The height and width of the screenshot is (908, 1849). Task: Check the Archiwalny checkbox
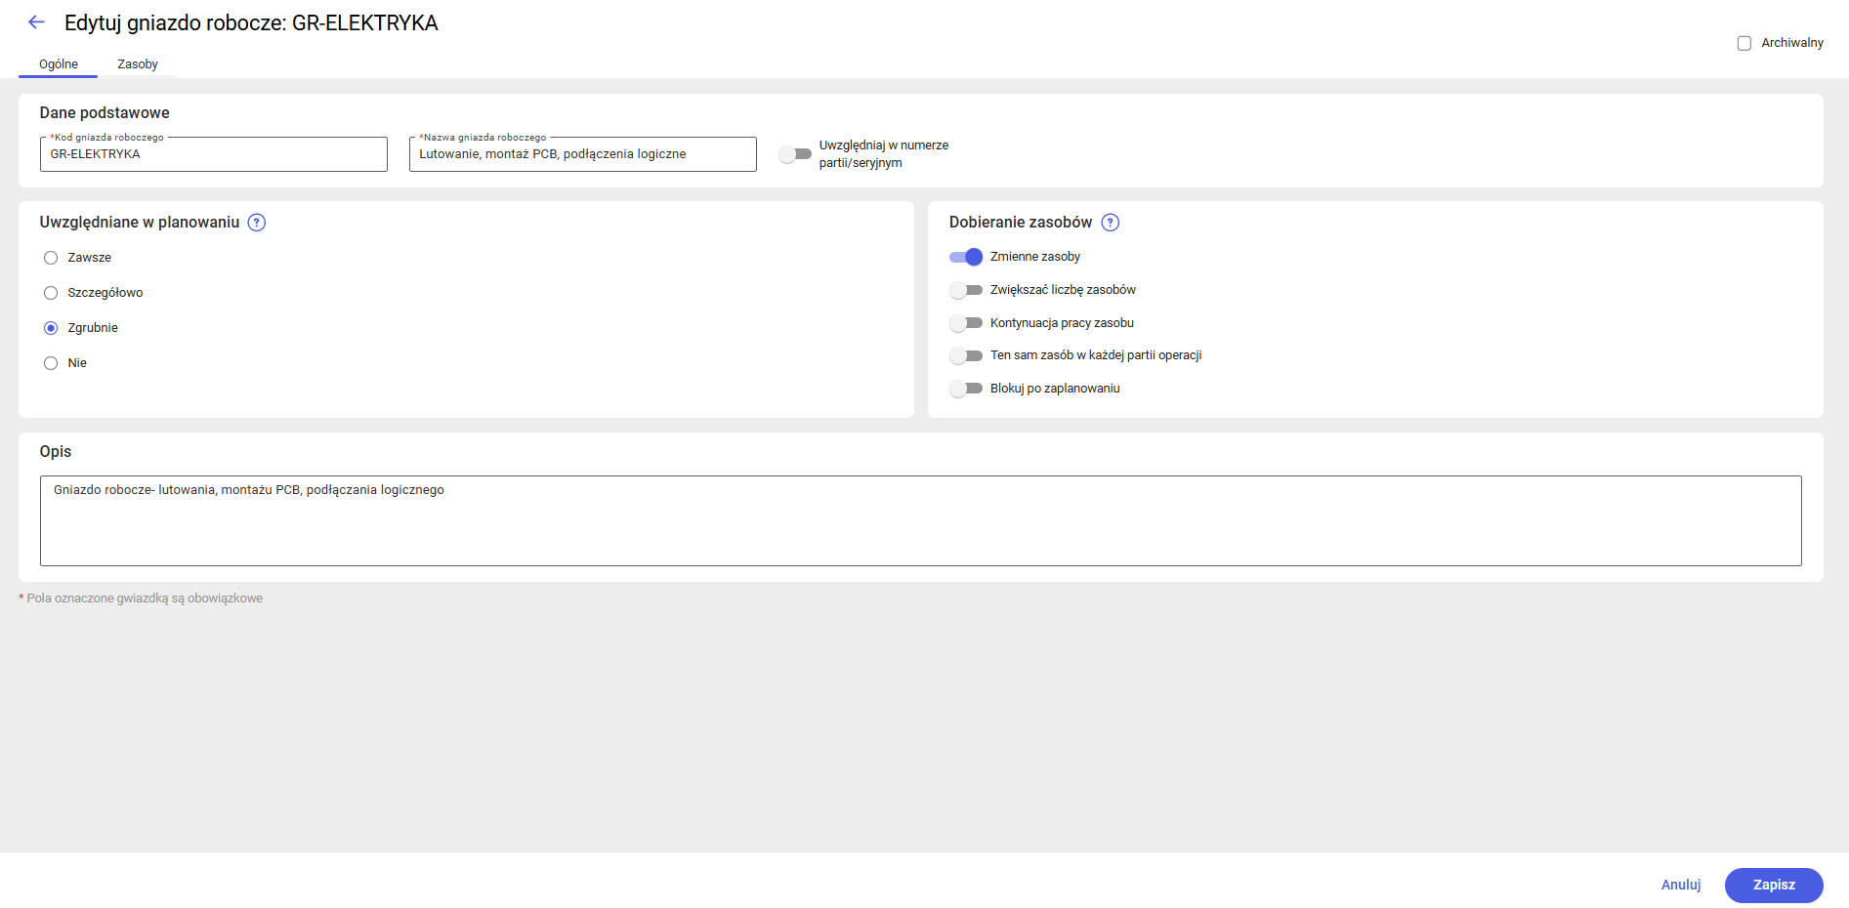tap(1744, 43)
